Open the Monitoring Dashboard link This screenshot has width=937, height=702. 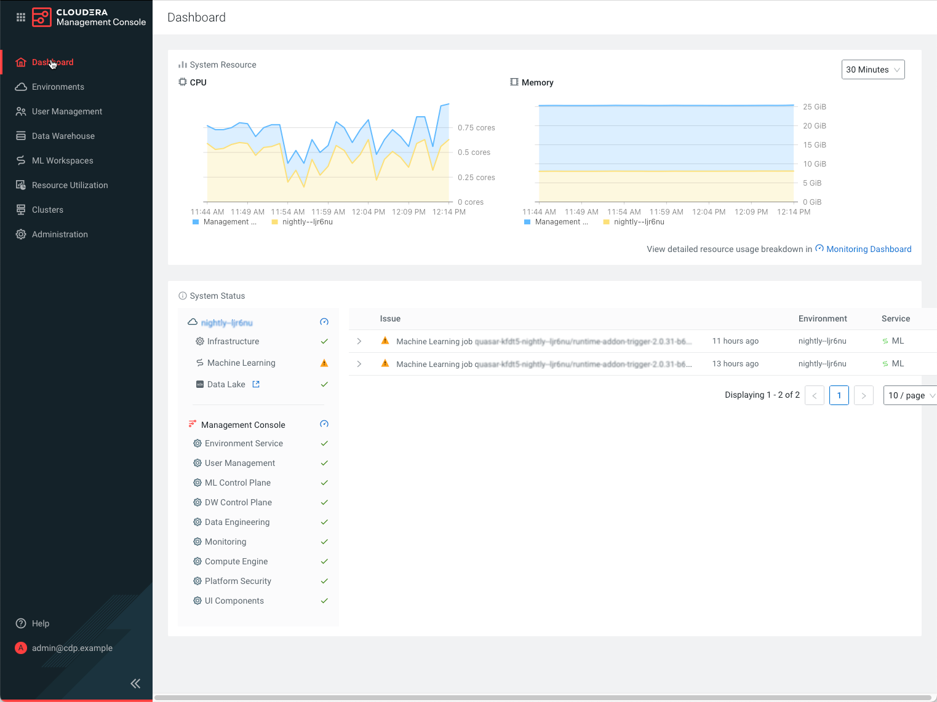click(869, 249)
